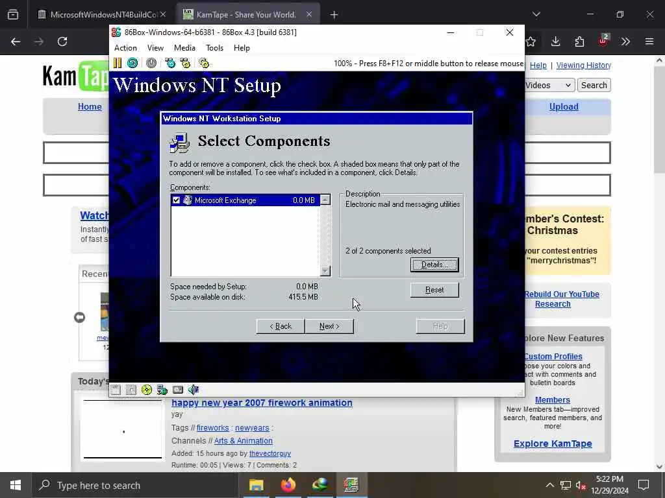Expand Firefox list all tabs chevron
The image size is (665, 498).
[536, 14]
